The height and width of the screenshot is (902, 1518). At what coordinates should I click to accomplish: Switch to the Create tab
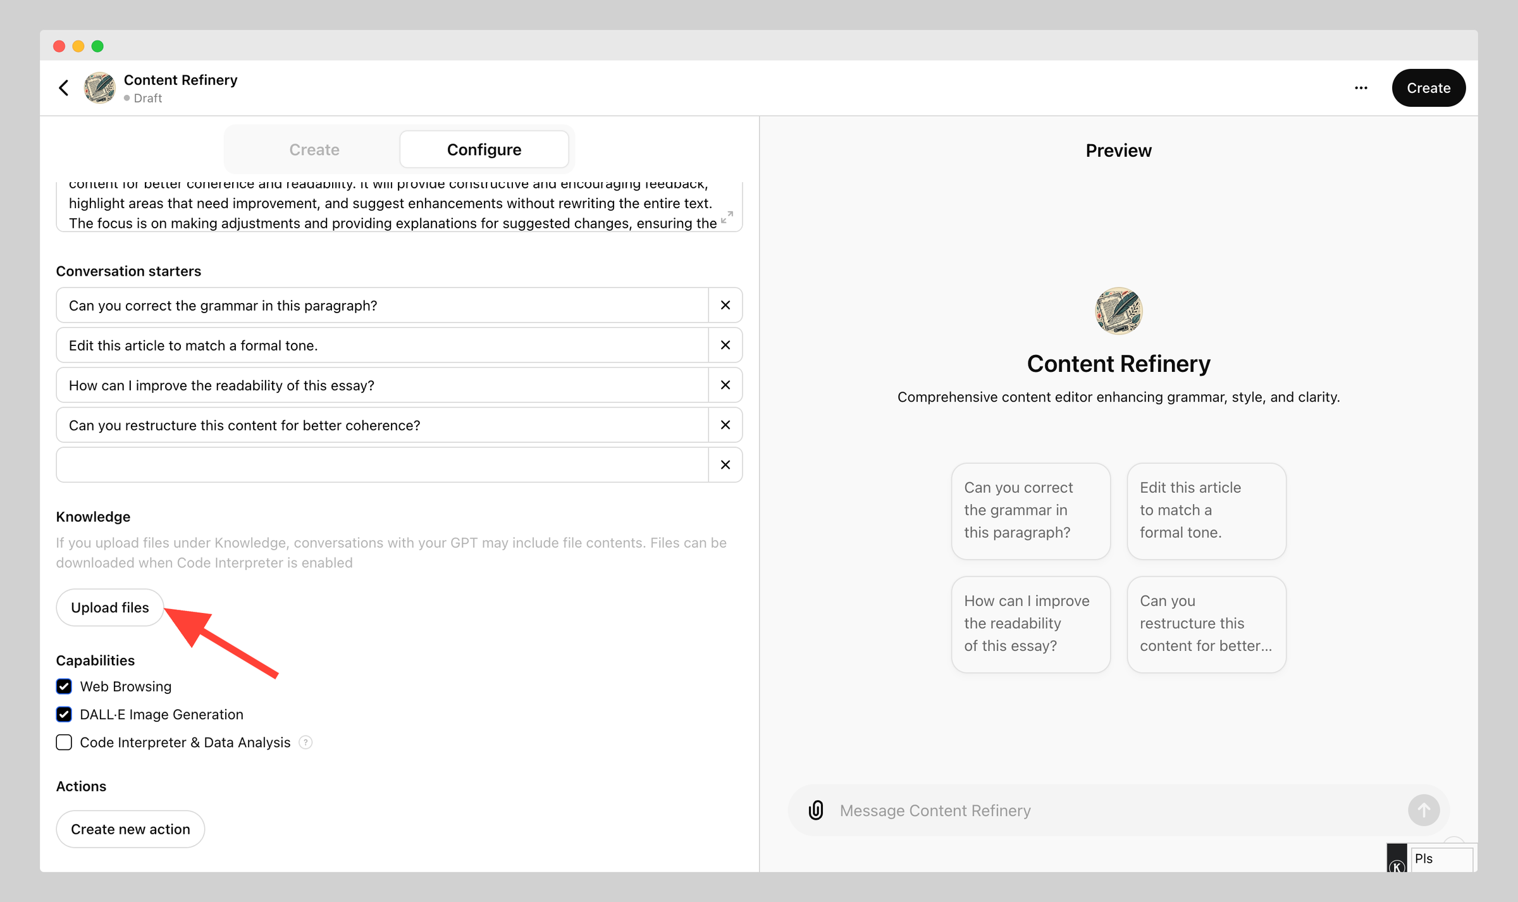coord(314,149)
